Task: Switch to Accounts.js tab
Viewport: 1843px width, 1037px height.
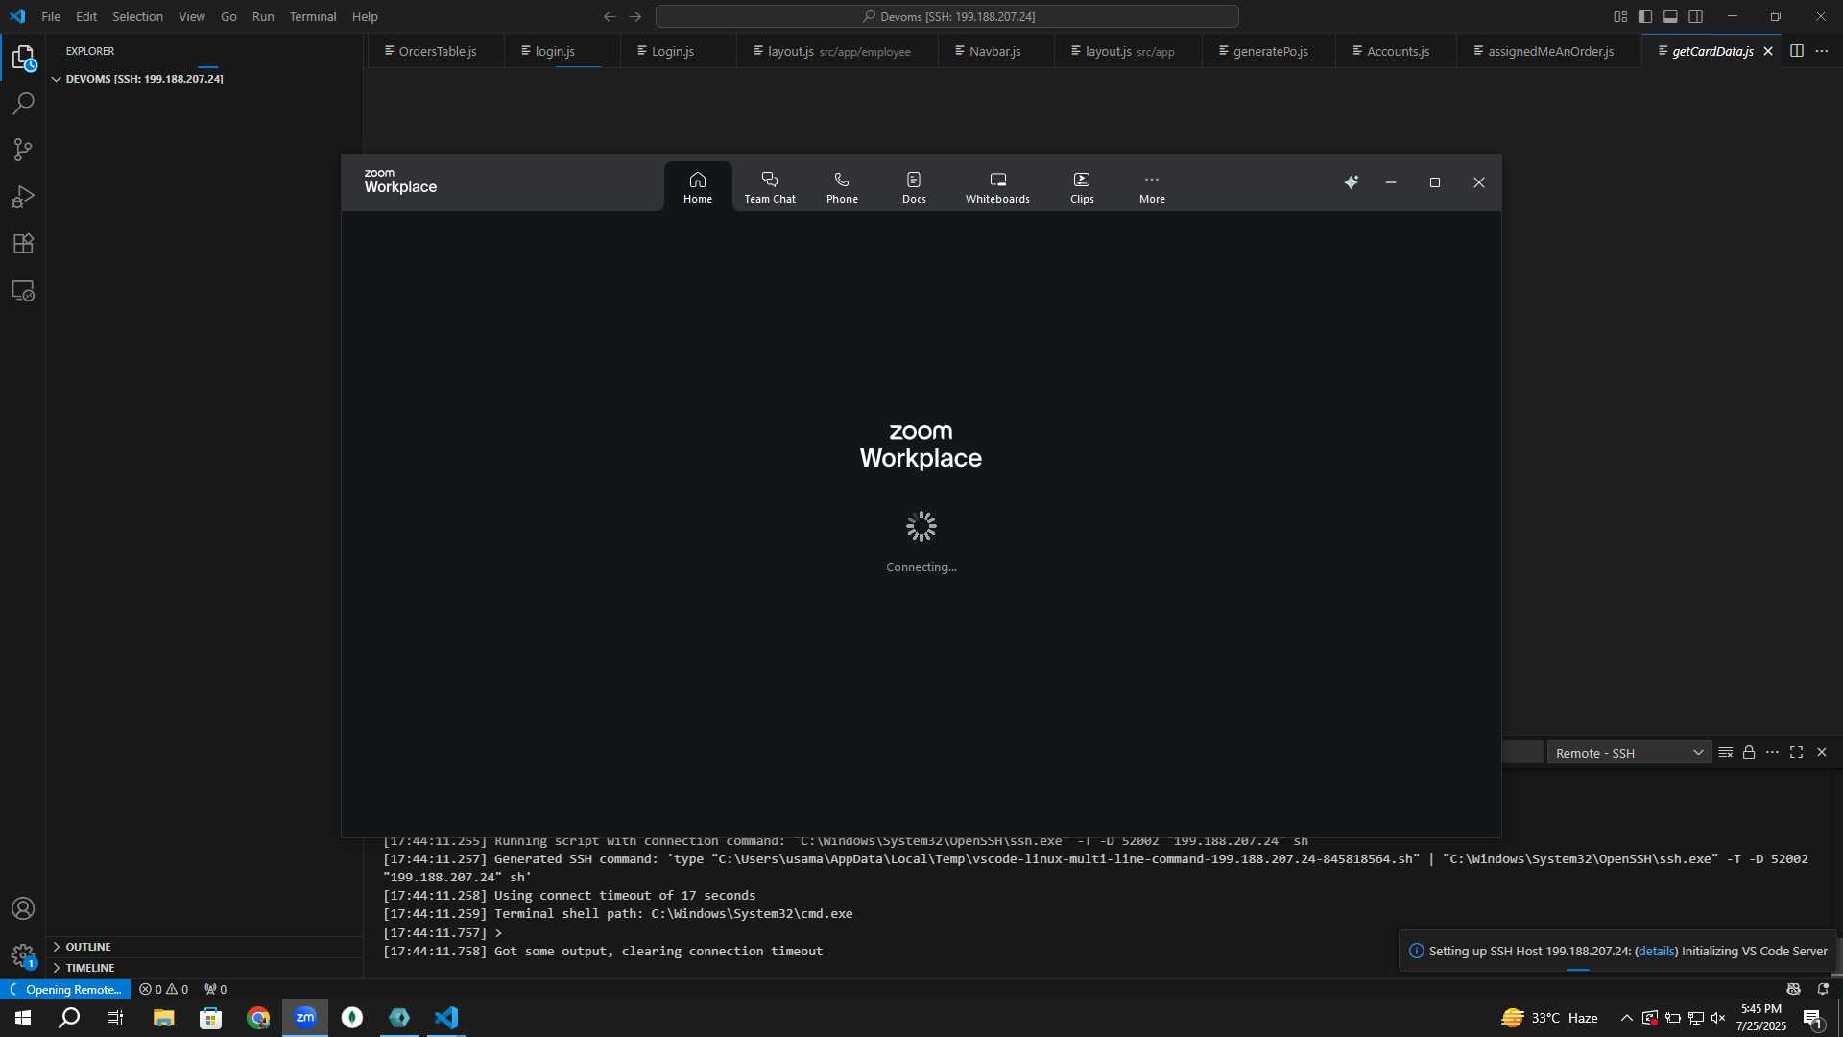Action: pyautogui.click(x=1397, y=51)
